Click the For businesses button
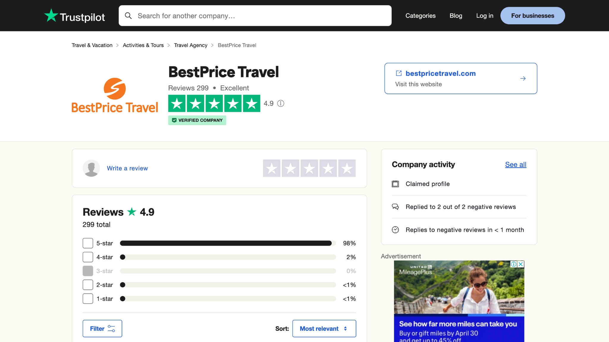This screenshot has height=342, width=609. pos(532,15)
